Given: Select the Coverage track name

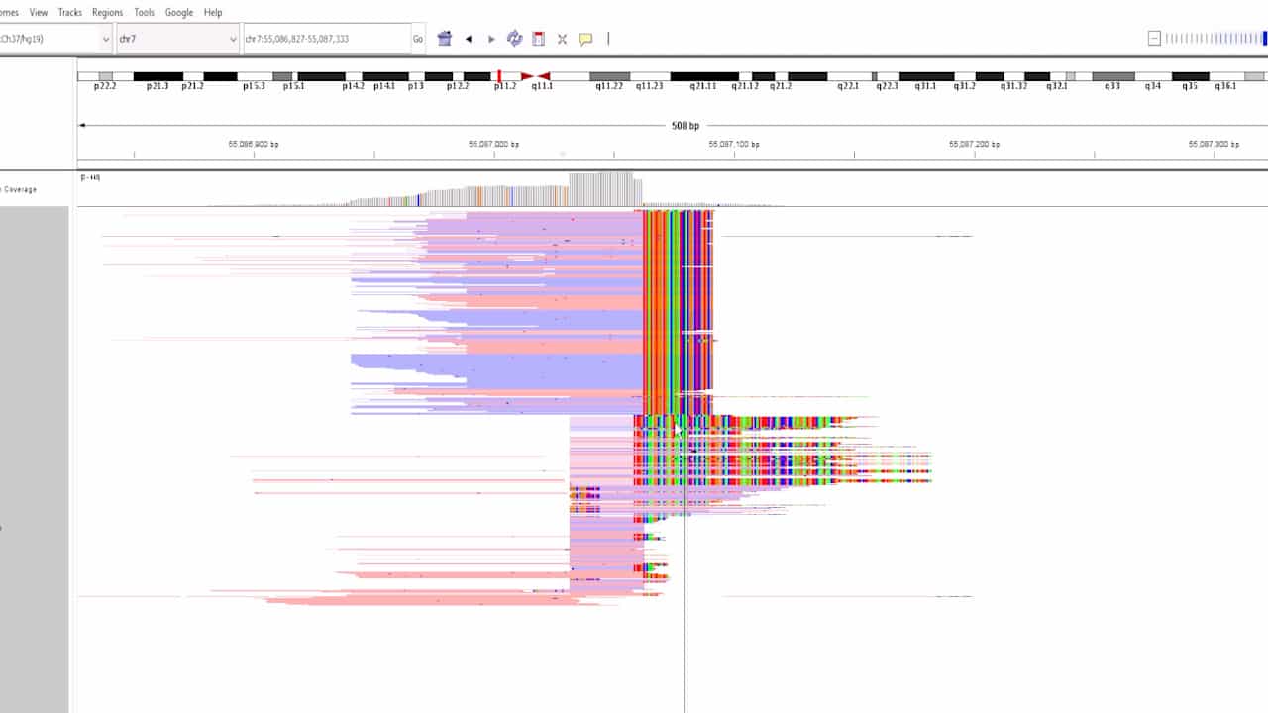Looking at the screenshot, I should (x=20, y=189).
